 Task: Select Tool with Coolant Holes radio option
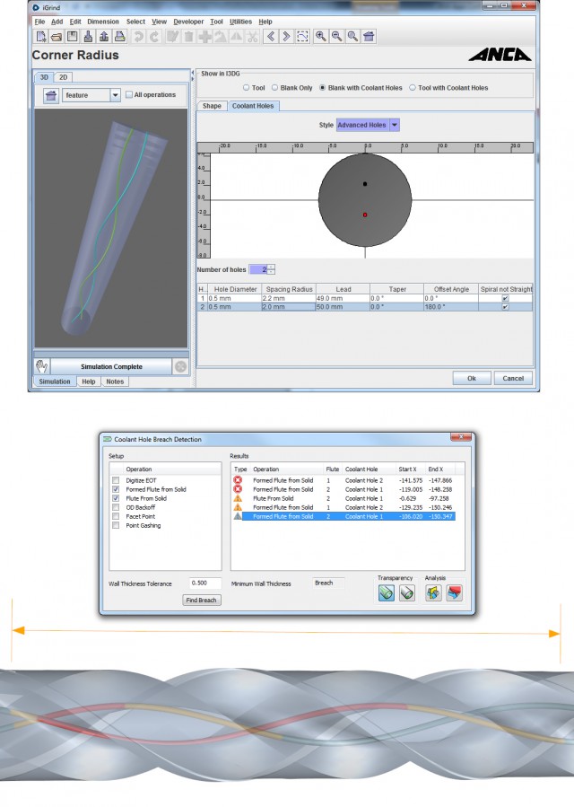click(x=413, y=88)
